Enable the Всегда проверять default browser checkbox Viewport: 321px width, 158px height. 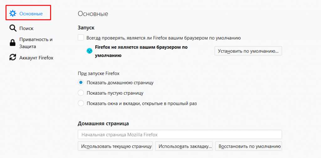pos(81,38)
